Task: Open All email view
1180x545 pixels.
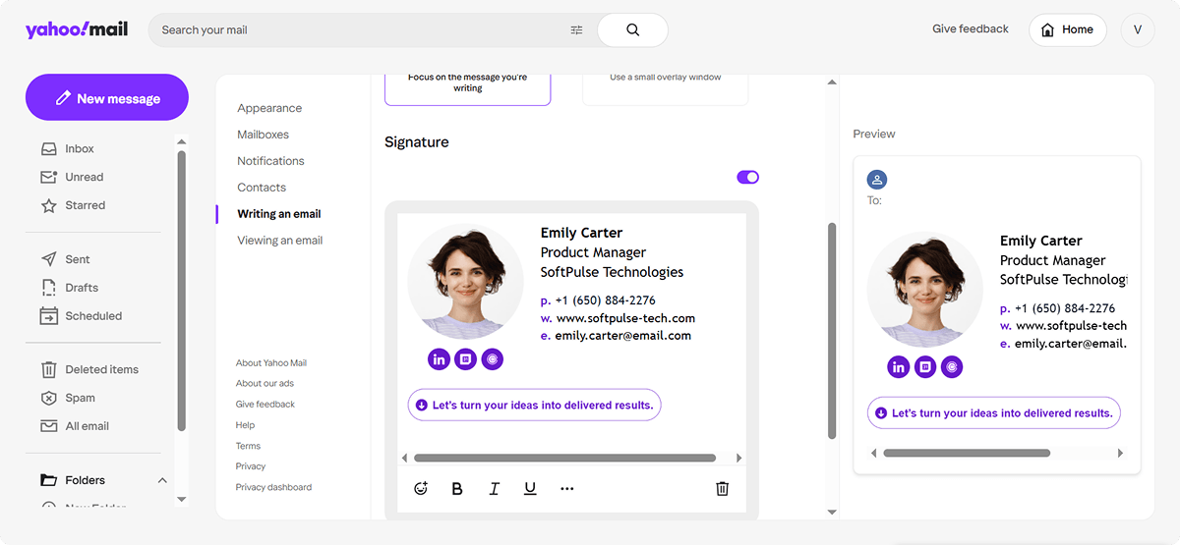Action: 87,427
